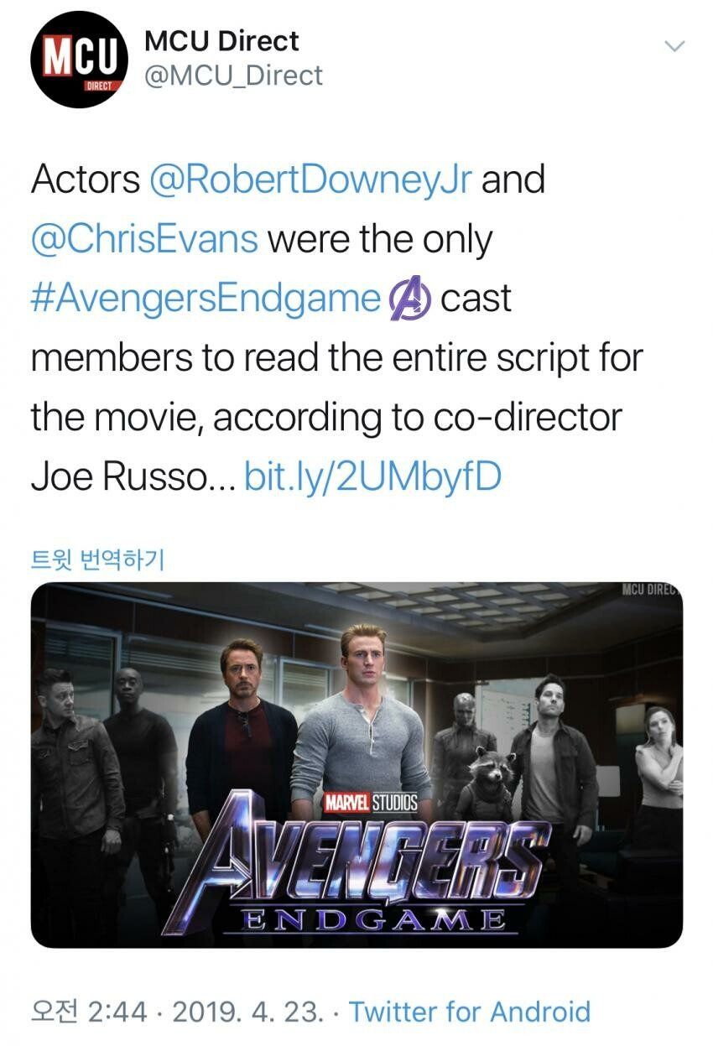Viewport: 713px width, 1046px height.
Task: Click the MCU DIRECT watermark on the image
Action: [x=651, y=589]
